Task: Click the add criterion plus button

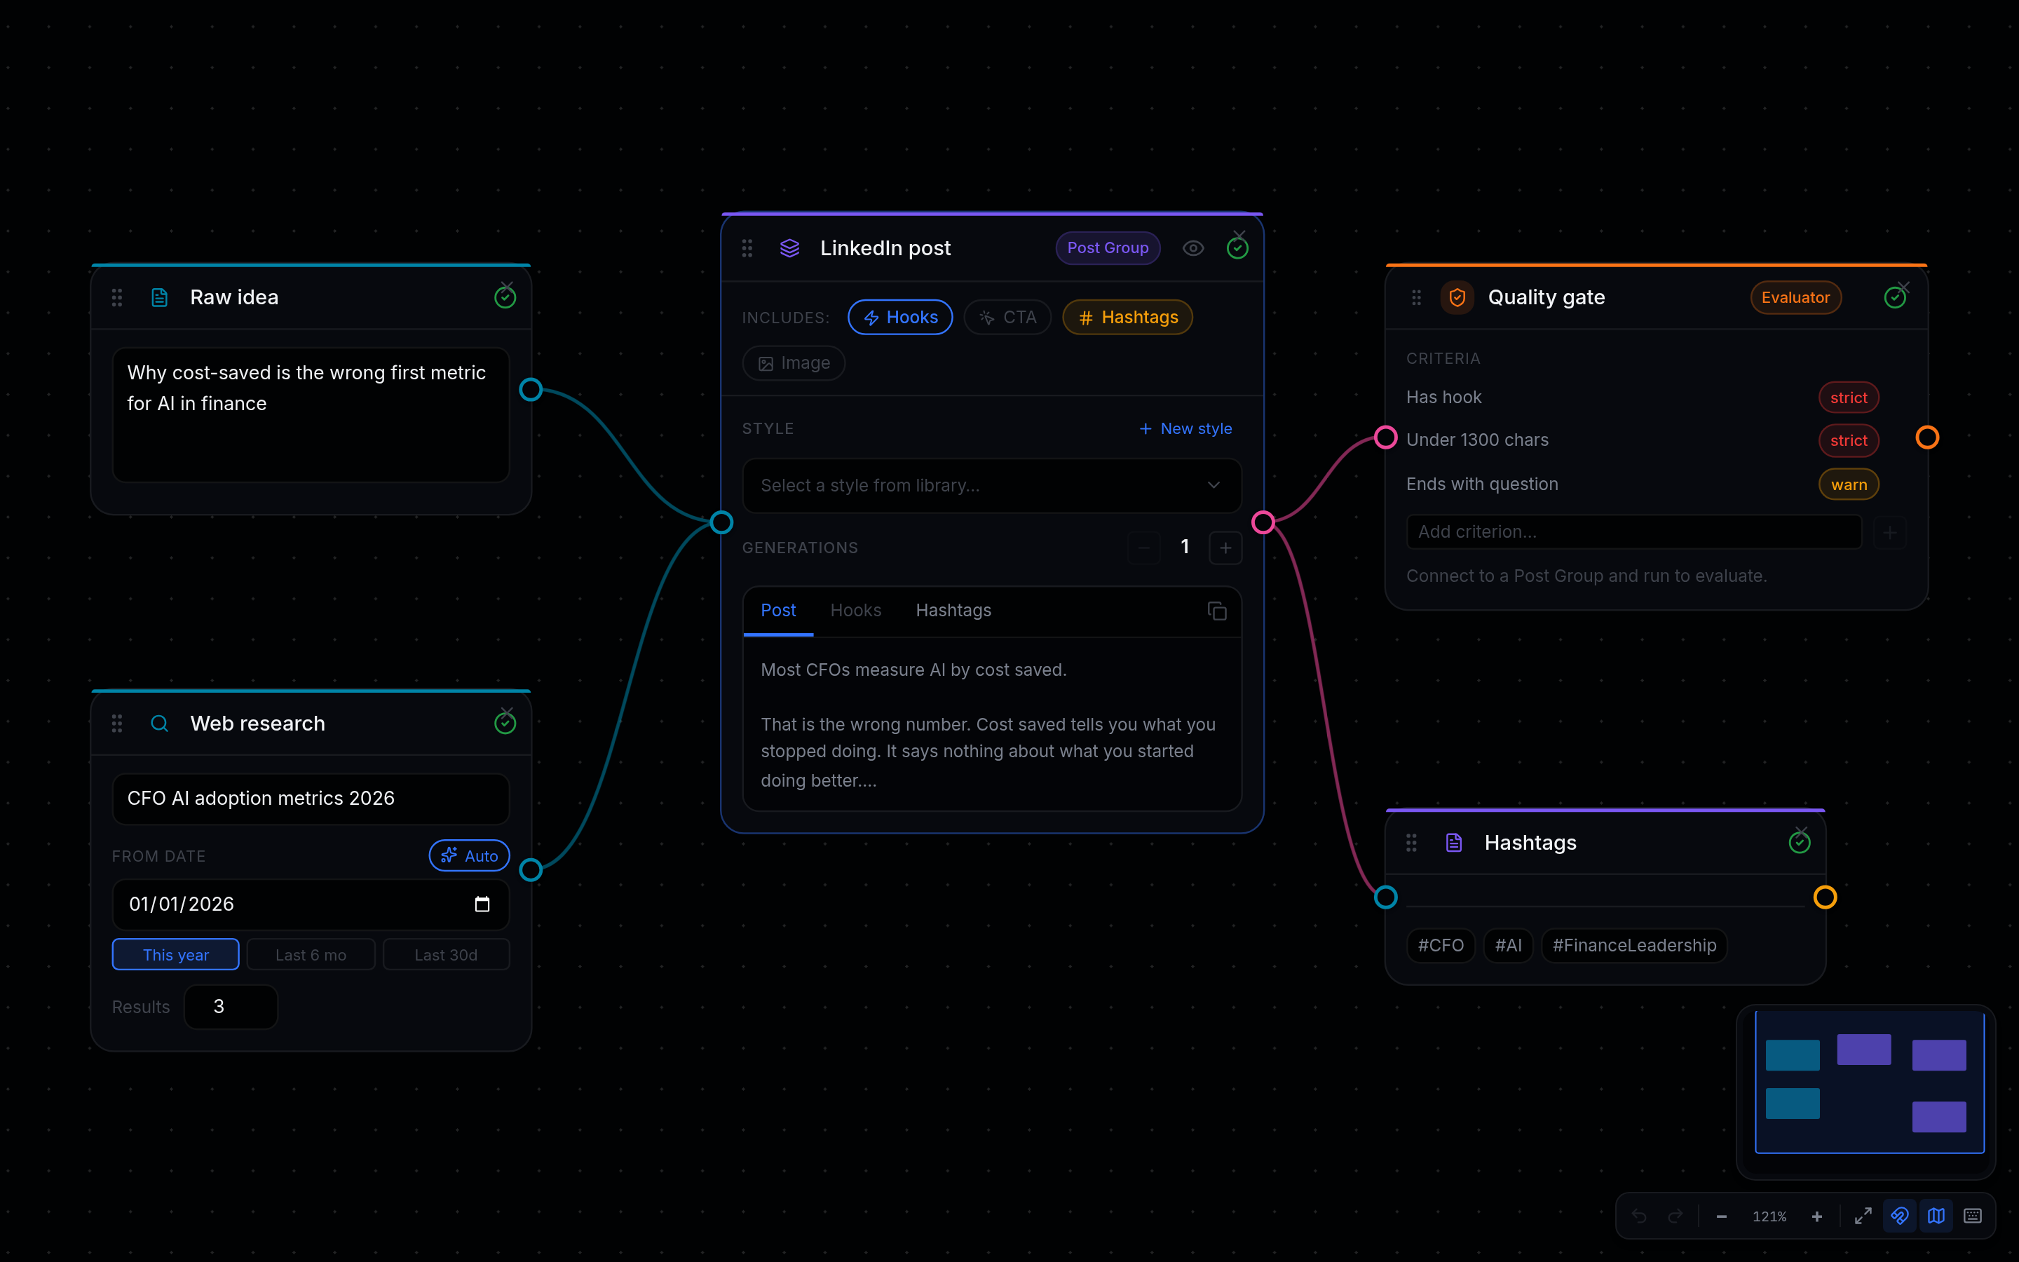Action: tap(1890, 531)
